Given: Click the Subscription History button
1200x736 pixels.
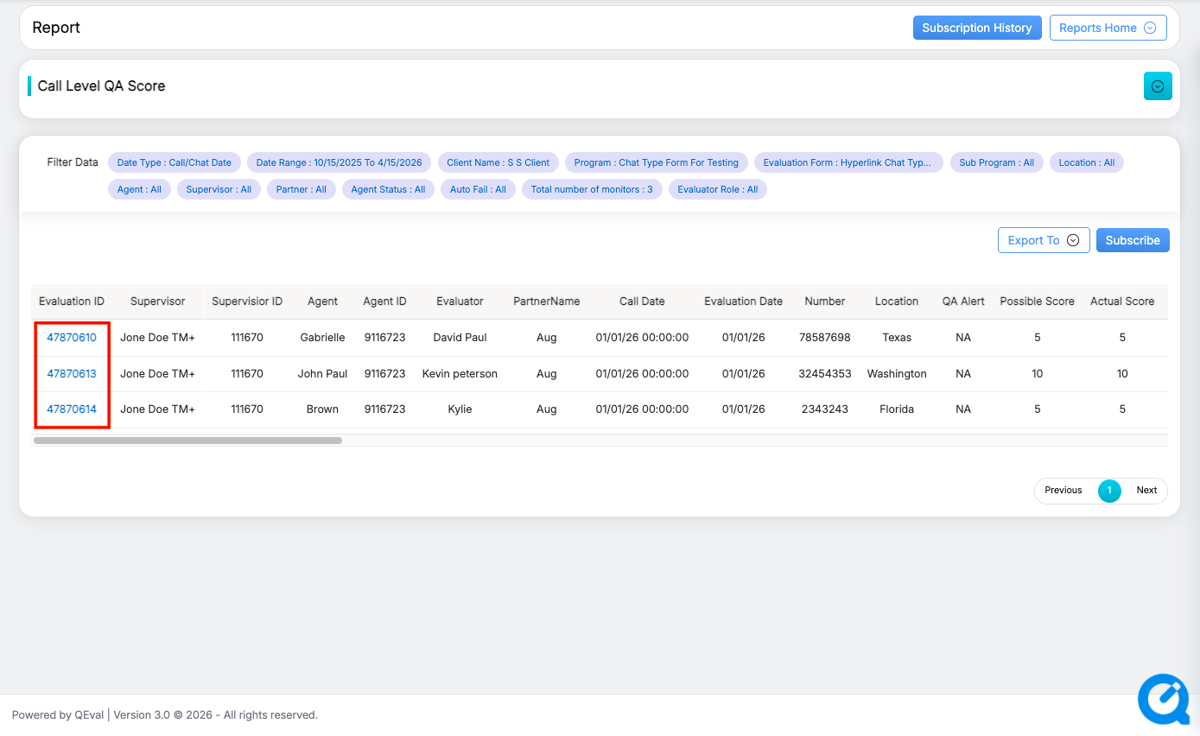Looking at the screenshot, I should click(x=976, y=28).
